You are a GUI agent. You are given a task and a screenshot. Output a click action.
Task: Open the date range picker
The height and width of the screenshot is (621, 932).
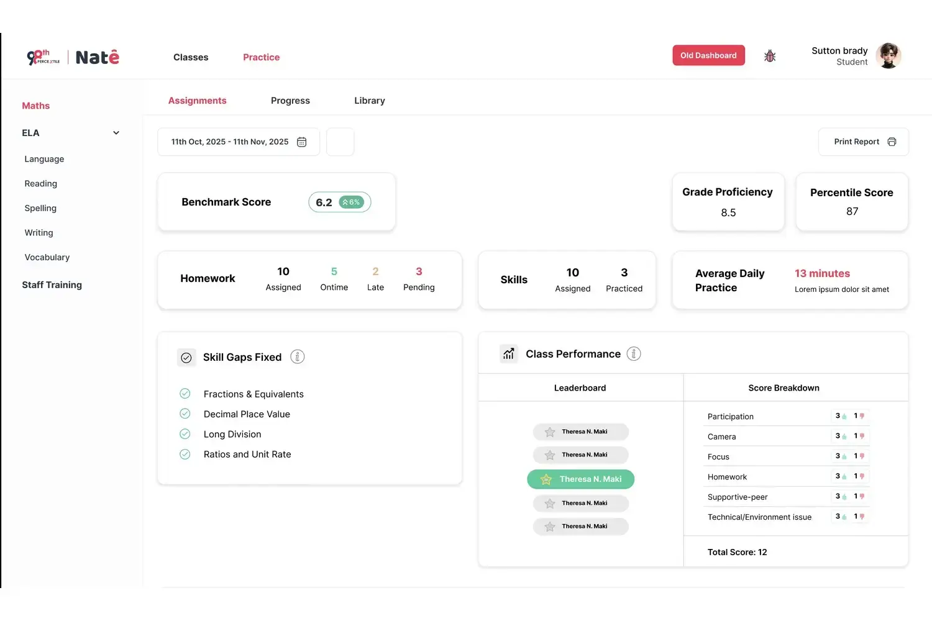click(239, 142)
